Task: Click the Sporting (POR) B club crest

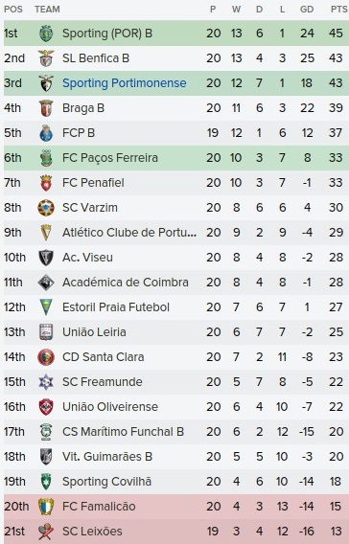Action: coord(46,34)
